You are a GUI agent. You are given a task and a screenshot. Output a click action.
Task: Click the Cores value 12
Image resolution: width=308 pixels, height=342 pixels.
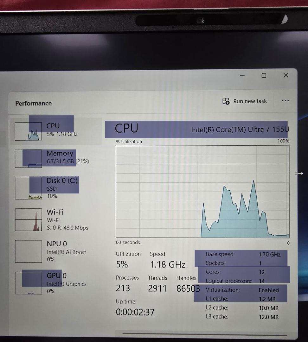[x=262, y=272]
